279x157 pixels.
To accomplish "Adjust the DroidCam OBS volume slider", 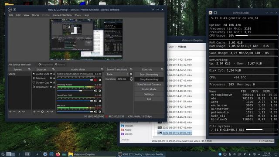I will [x=75, y=101].
